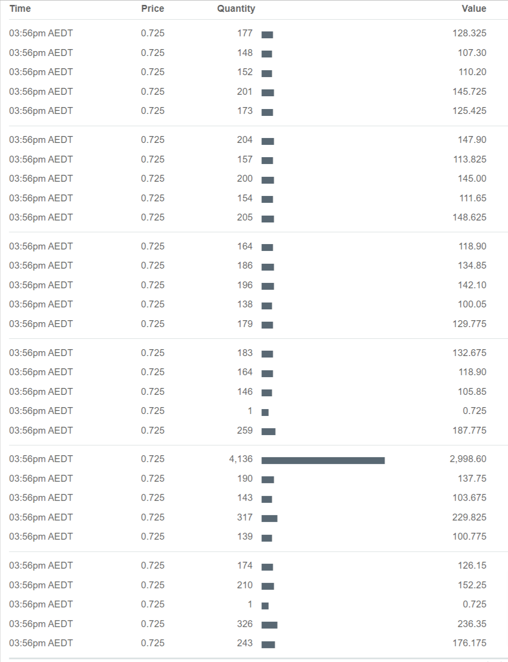Click the bar next to quantity 243
The image size is (508, 662).
[268, 645]
